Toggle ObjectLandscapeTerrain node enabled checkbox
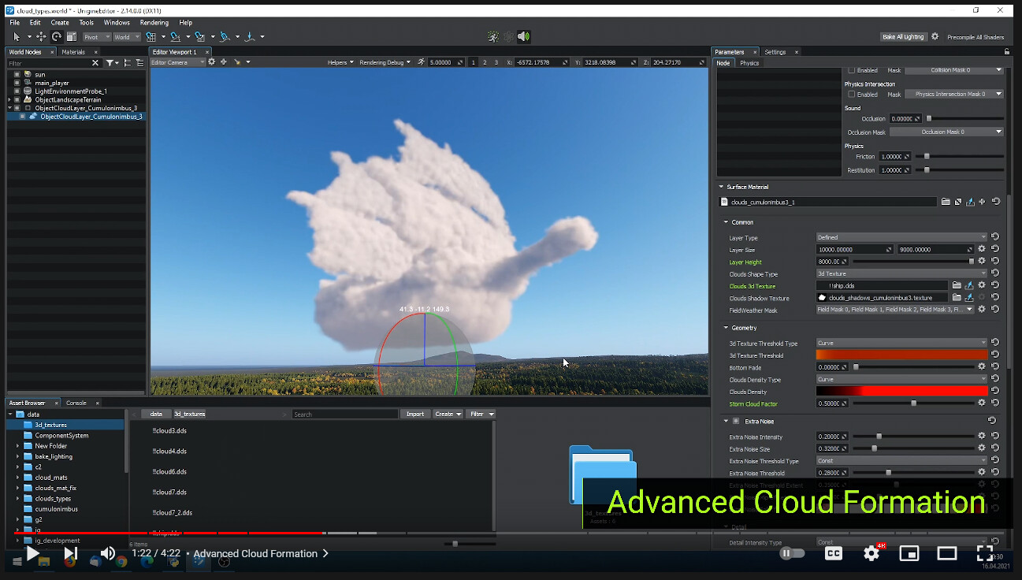Viewport: 1022px width, 580px height. 17,100
